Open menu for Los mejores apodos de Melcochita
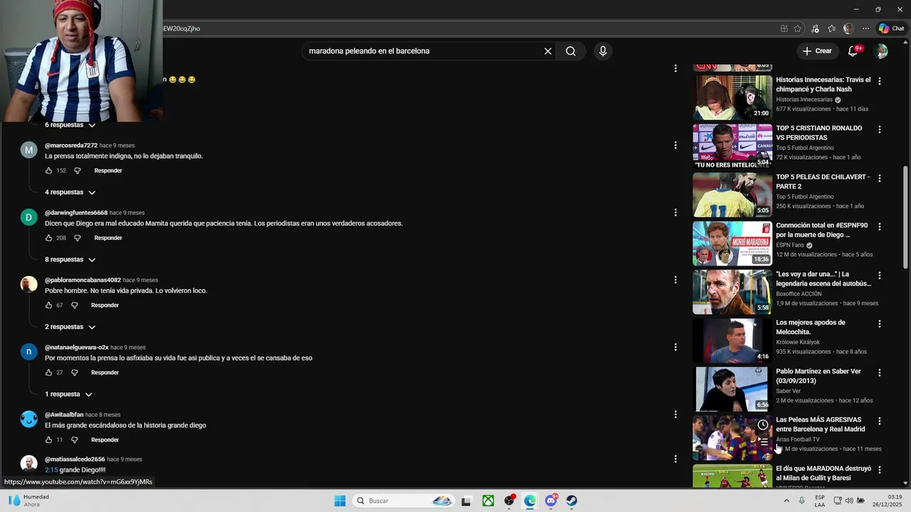Viewport: 911px width, 512px height. click(x=880, y=324)
